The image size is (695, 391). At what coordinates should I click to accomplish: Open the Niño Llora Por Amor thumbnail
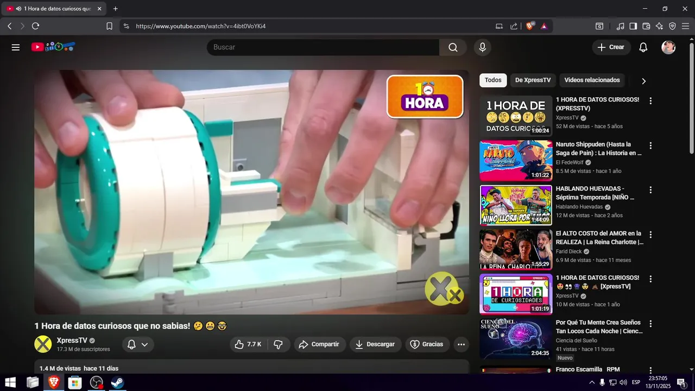516,205
